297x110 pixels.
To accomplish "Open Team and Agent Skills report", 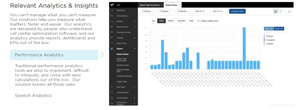I will click(x=123, y=71).
